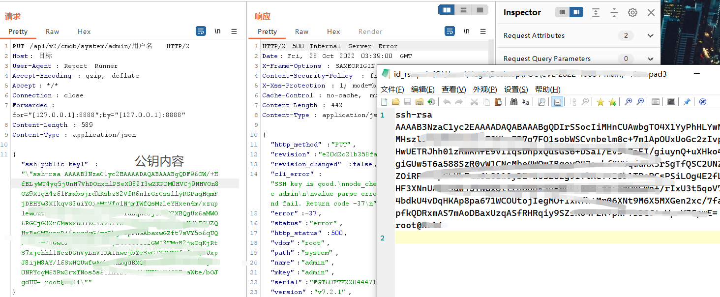Switch response view to Raw tab
Viewport: 720px width, 297px height.
point(302,31)
